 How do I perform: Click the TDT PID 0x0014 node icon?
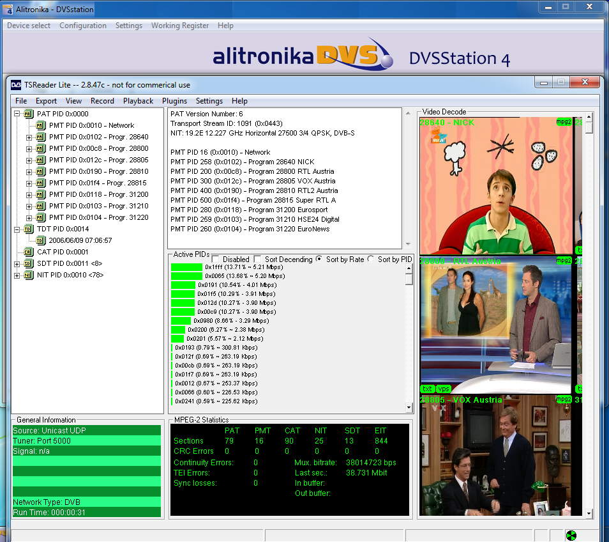click(28, 229)
